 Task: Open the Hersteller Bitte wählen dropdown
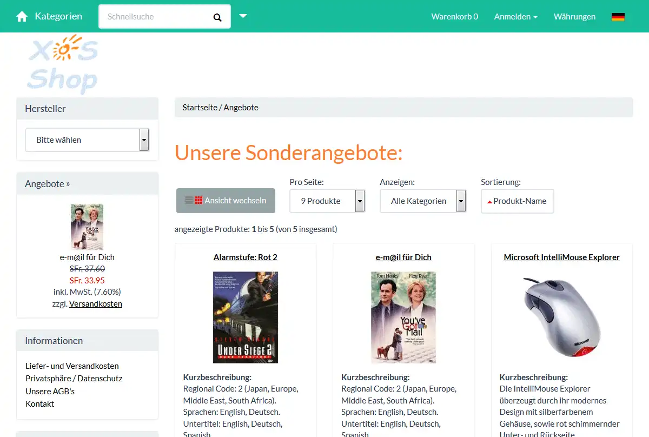87,140
